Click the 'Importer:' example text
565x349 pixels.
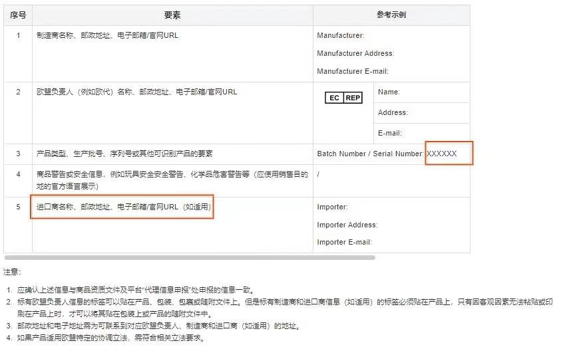pos(332,207)
